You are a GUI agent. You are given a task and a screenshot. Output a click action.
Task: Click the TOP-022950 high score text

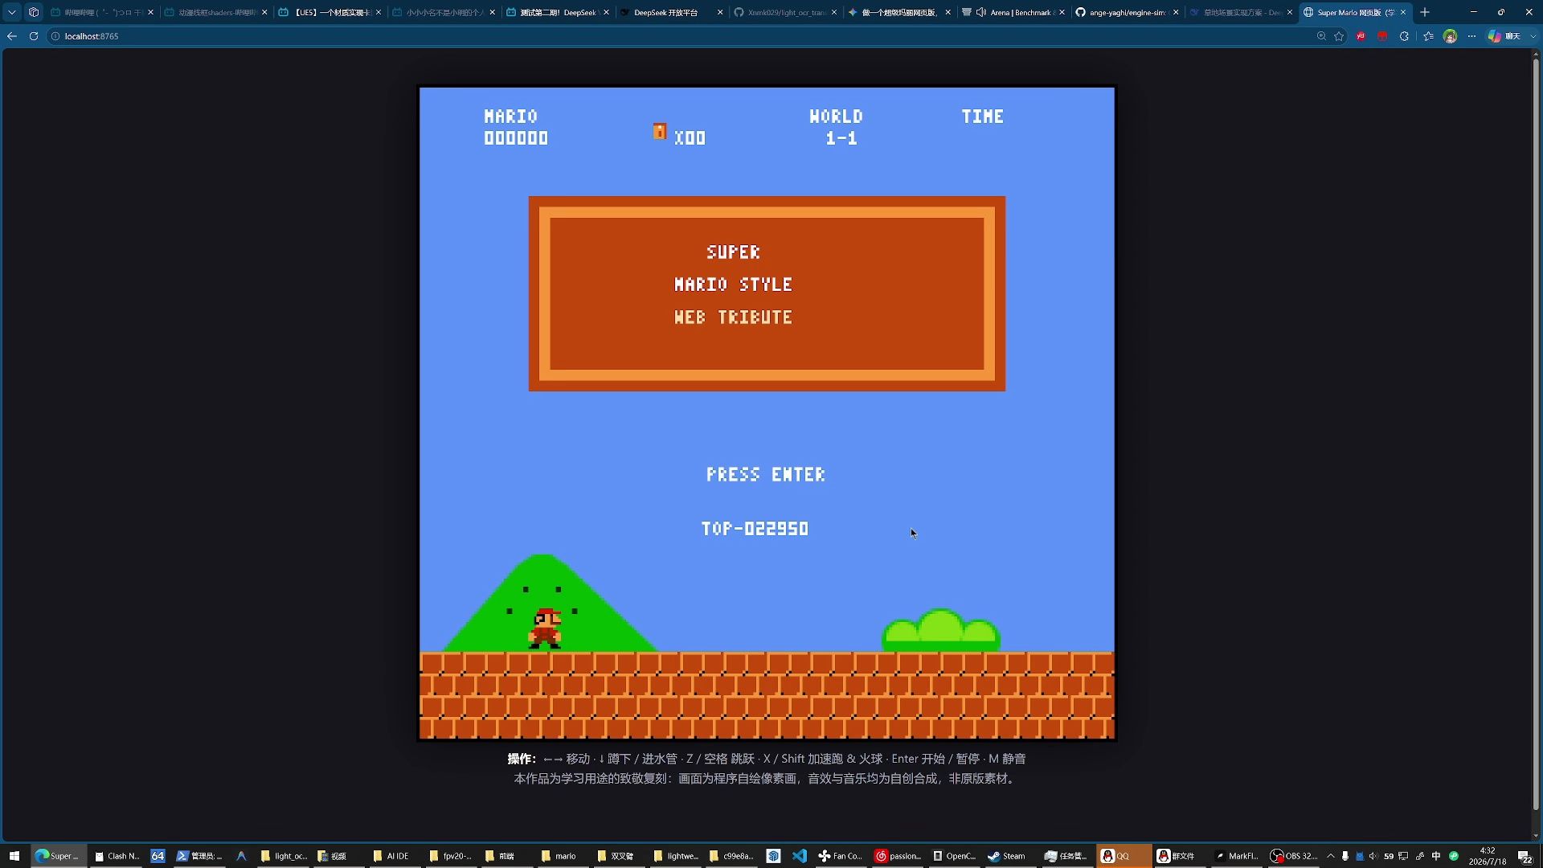755,529
